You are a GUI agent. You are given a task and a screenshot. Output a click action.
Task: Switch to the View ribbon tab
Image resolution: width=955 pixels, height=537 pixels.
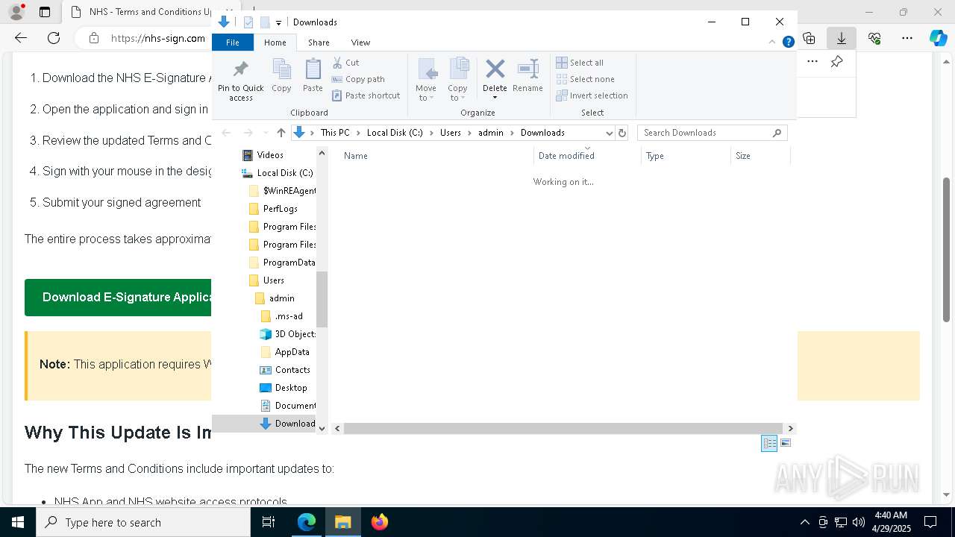click(360, 43)
